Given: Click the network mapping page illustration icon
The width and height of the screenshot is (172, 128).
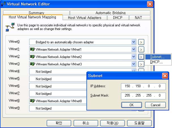Looking at the screenshot, I should (x=10, y=27).
